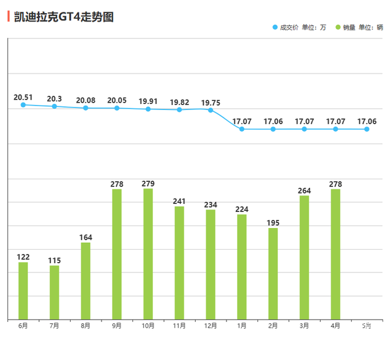Click the 12月 x-axis label
The height and width of the screenshot is (343, 390).
210,326
